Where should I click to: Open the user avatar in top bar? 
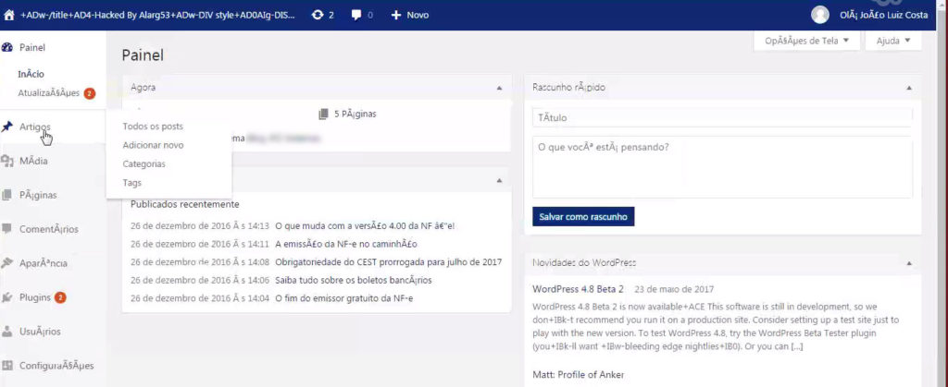pyautogui.click(x=820, y=15)
